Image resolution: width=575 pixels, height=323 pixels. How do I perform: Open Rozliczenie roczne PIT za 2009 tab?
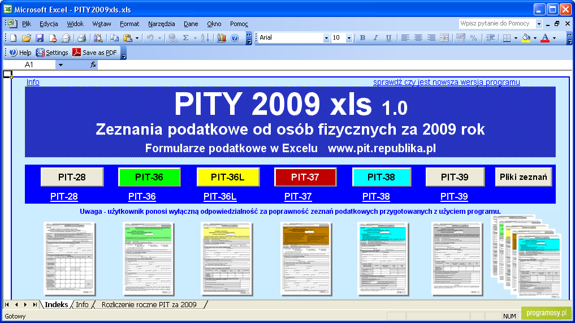[149, 305]
